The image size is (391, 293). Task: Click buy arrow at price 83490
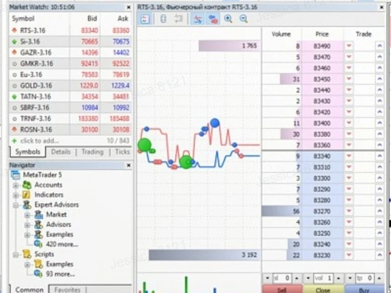click(380, 46)
